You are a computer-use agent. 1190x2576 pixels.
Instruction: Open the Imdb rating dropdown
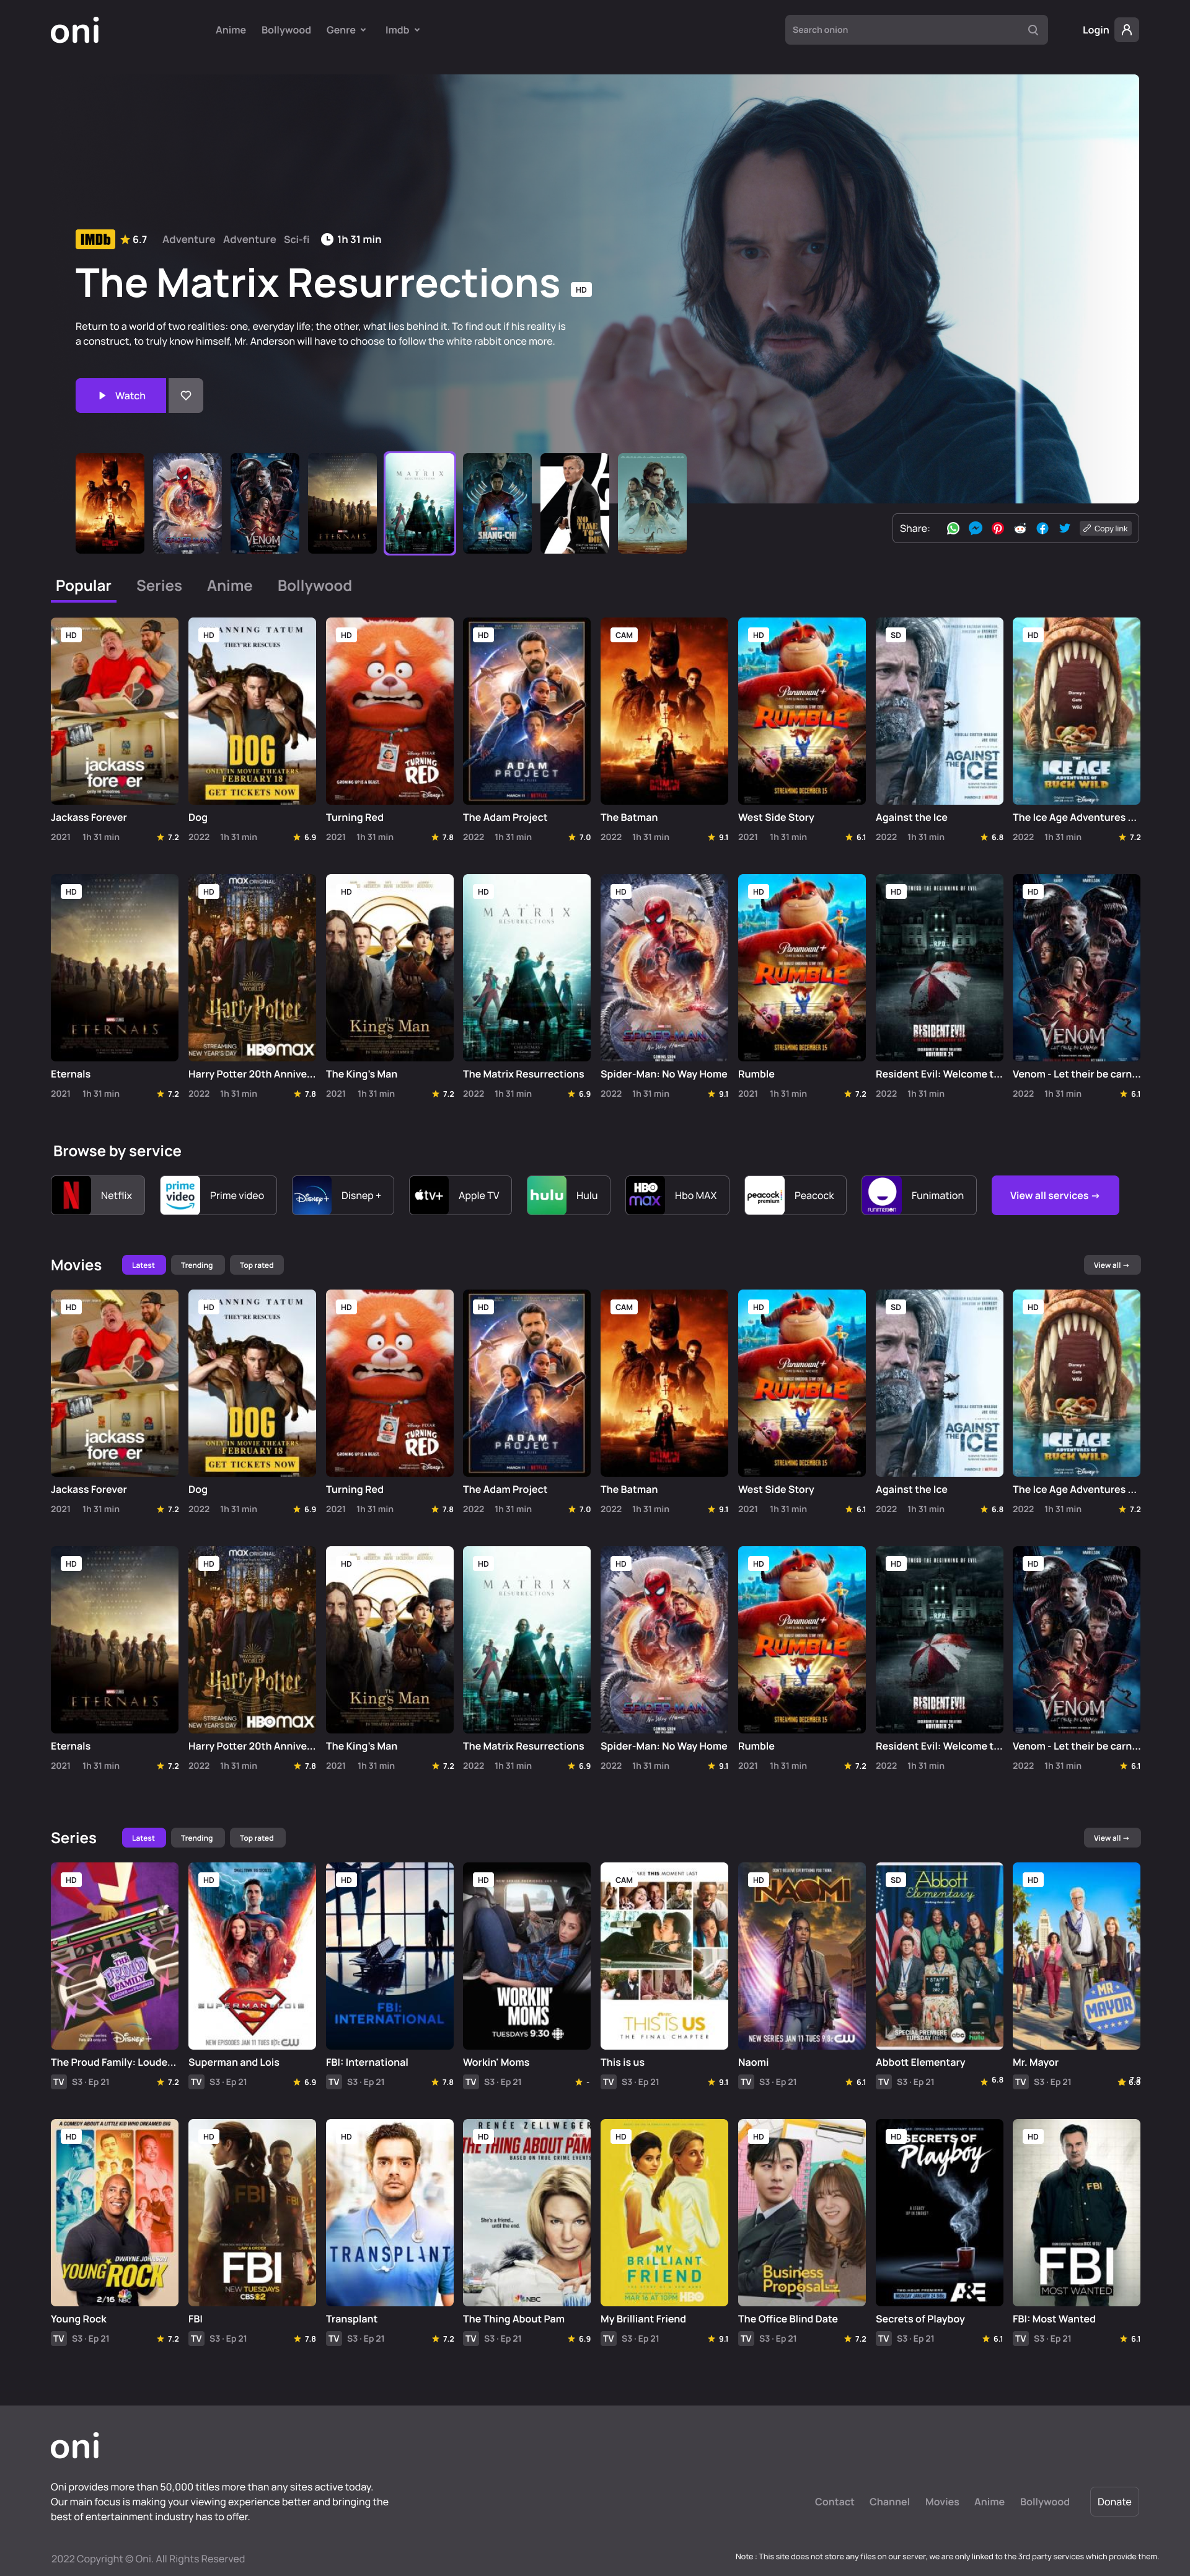401,29
